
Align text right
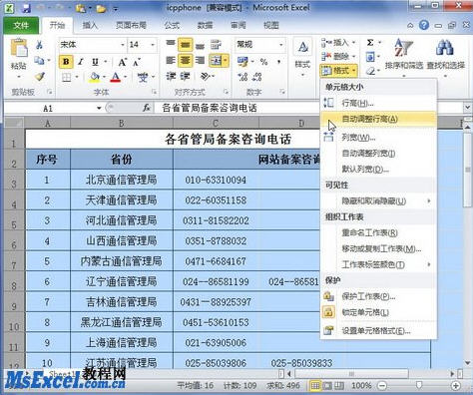[x=200, y=60]
